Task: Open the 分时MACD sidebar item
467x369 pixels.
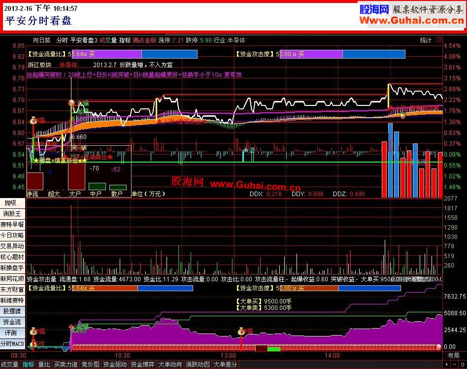Action: (x=12, y=344)
